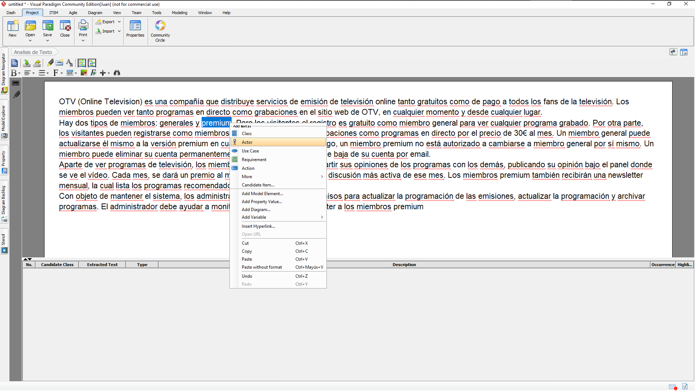
Task: Click the mail notification icon in status bar
Action: pos(673,387)
